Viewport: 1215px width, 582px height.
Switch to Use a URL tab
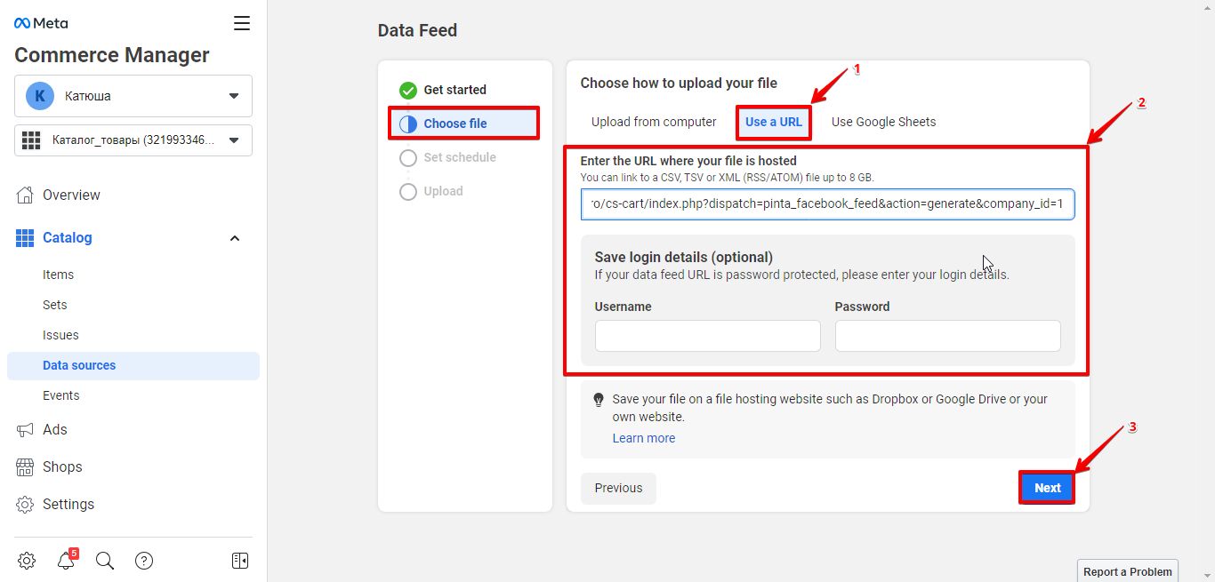tap(774, 122)
